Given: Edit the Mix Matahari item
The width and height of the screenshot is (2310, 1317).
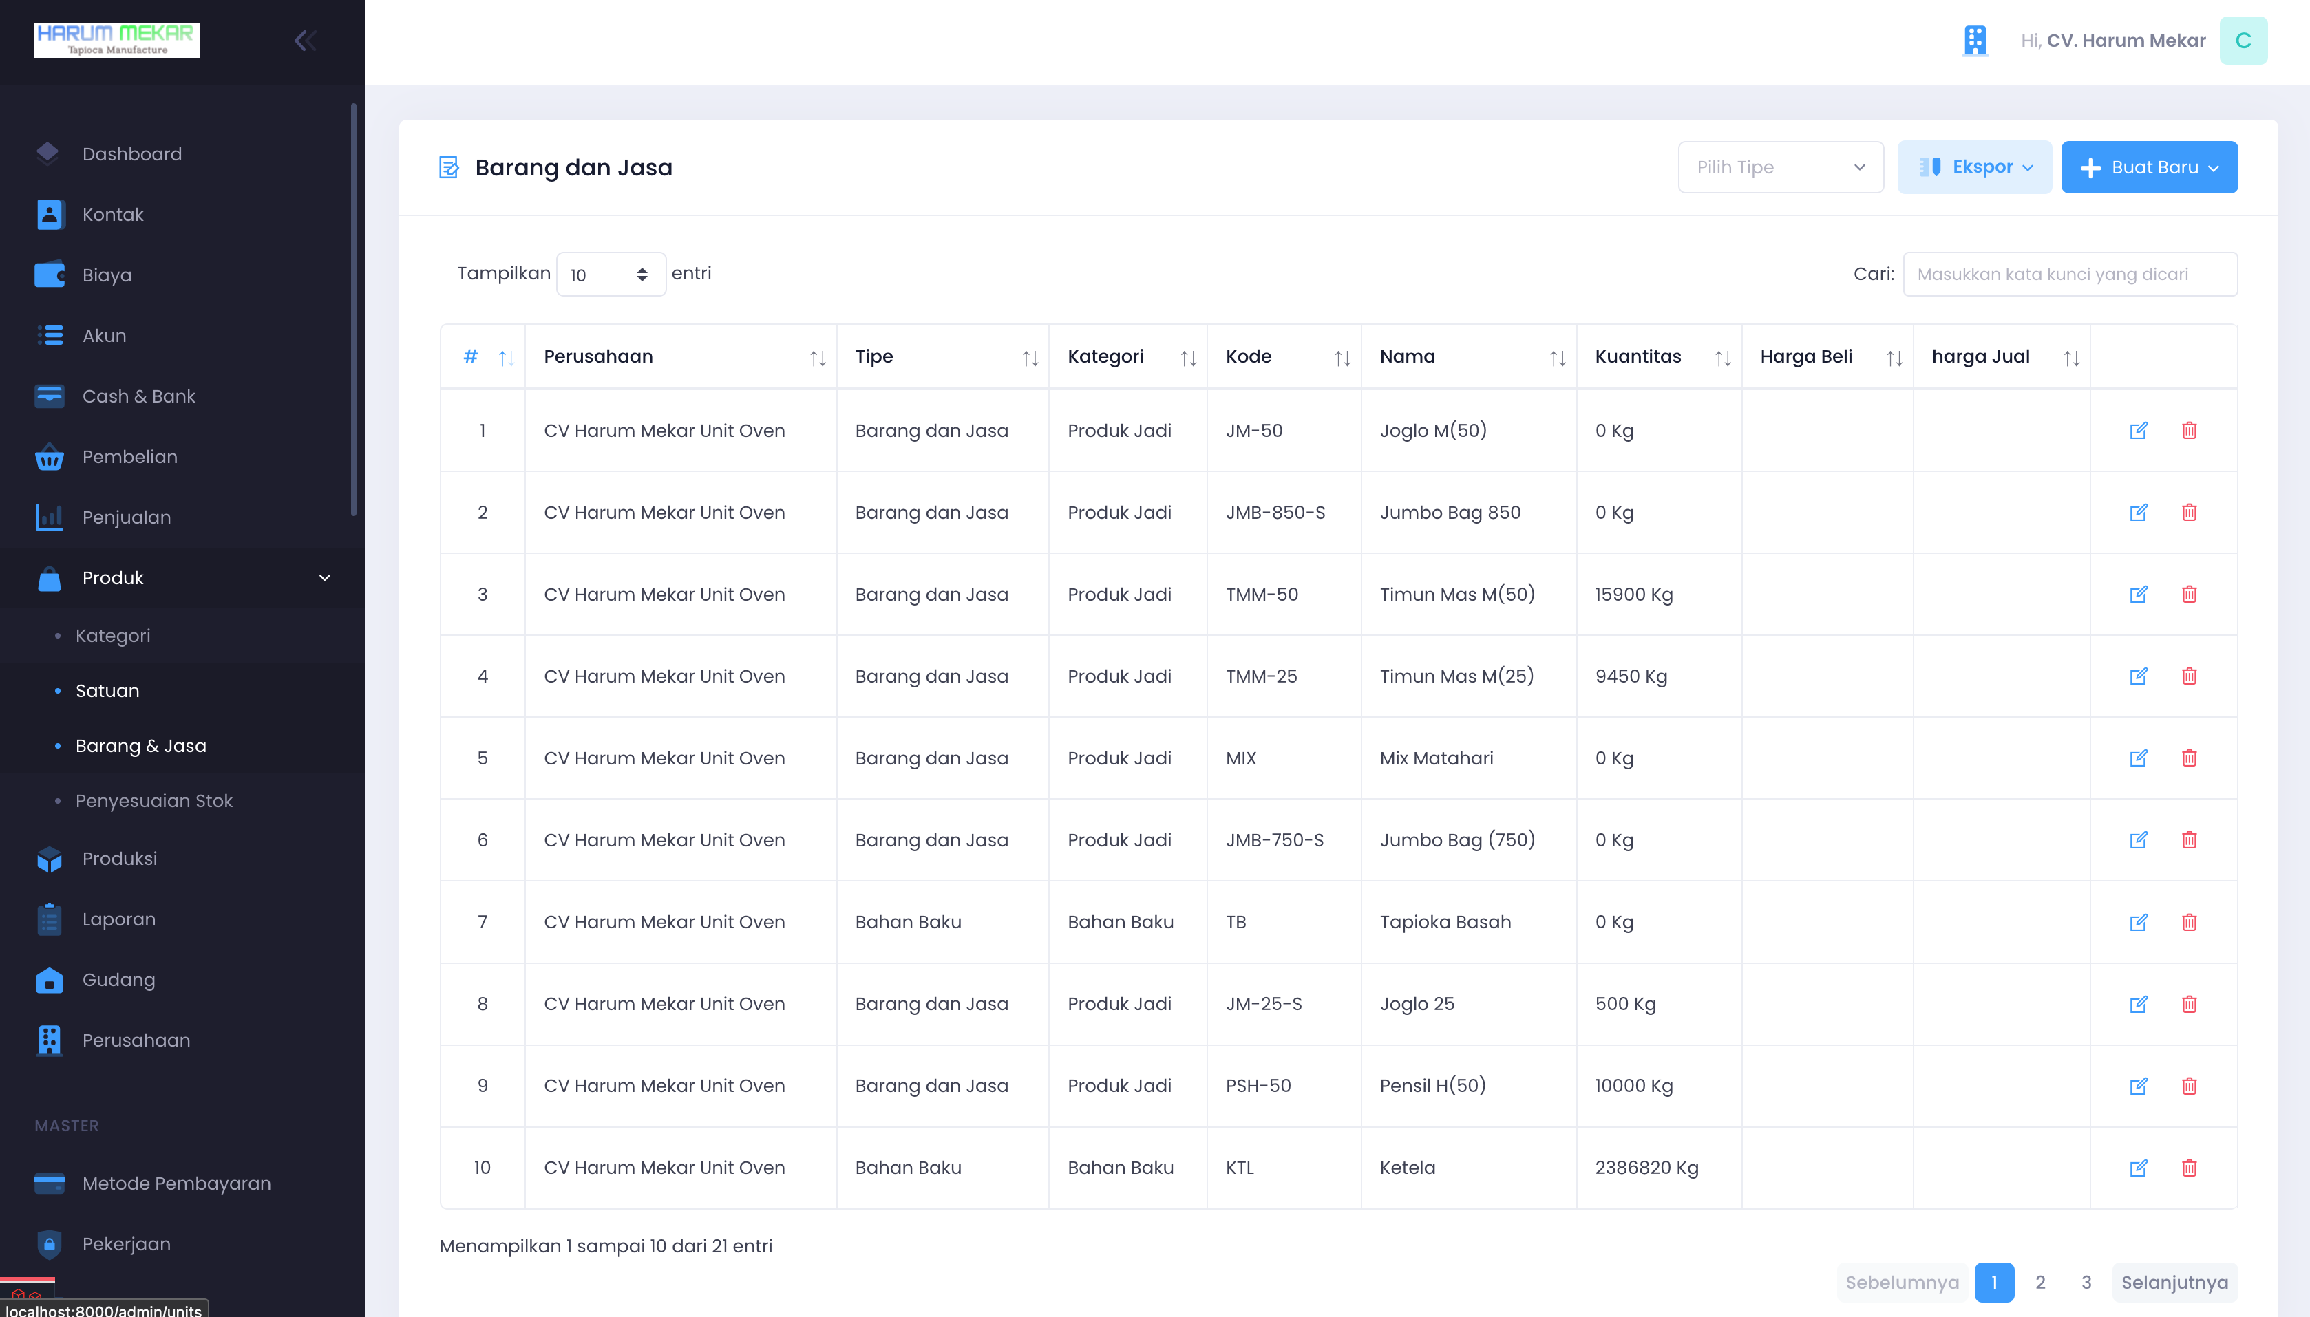Looking at the screenshot, I should click(x=2138, y=758).
